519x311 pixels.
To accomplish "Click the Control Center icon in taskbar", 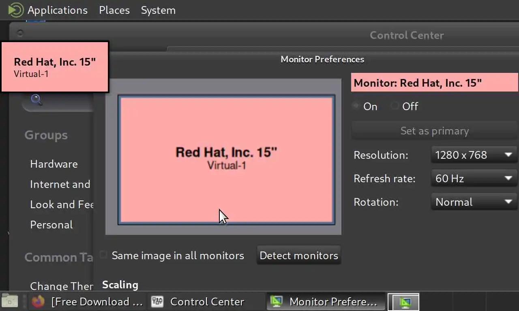I will click(x=157, y=302).
